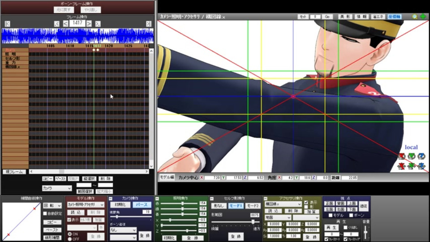Screen dimensions: 430x242
Task: Select the 重力 track row
Action: tap(15, 63)
